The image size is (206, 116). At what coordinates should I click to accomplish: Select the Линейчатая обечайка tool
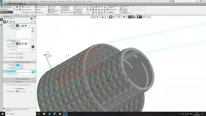pos(65,7)
